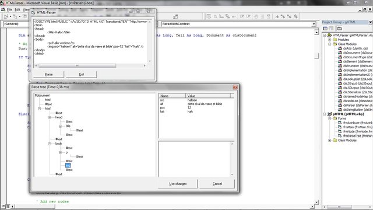Click the Parameter Info toolbar icon
373x210 pixels.
228,16
